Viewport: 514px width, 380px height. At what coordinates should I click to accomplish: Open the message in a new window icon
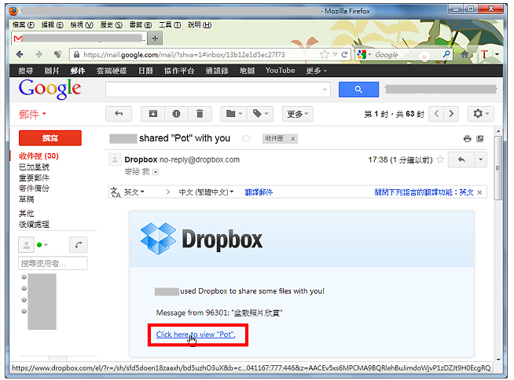(480, 139)
